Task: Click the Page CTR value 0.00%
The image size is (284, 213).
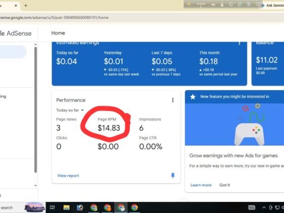Action: tap(151, 147)
